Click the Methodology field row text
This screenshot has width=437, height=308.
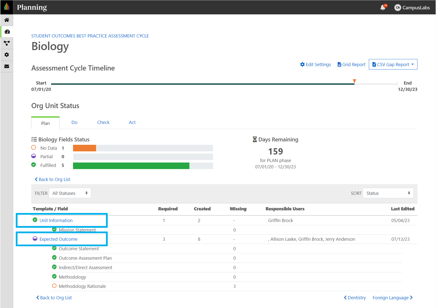pyautogui.click(x=72, y=277)
